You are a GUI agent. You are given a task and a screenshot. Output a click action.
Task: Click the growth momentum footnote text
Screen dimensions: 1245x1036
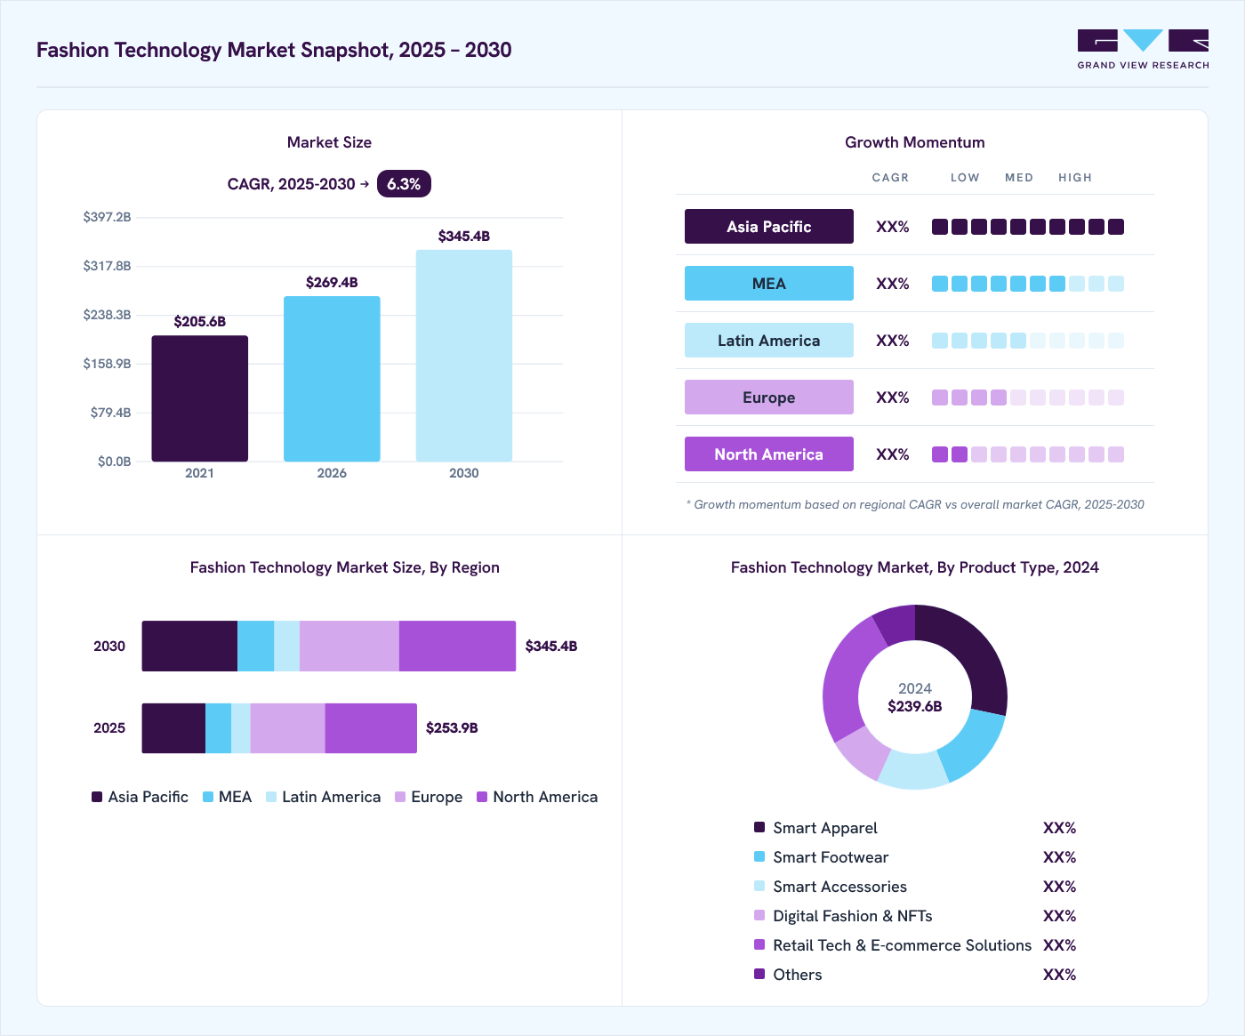tap(915, 504)
